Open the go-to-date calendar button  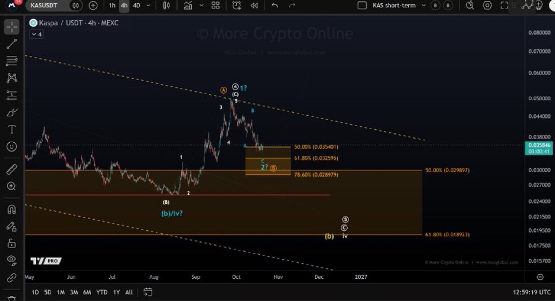[x=148, y=292]
